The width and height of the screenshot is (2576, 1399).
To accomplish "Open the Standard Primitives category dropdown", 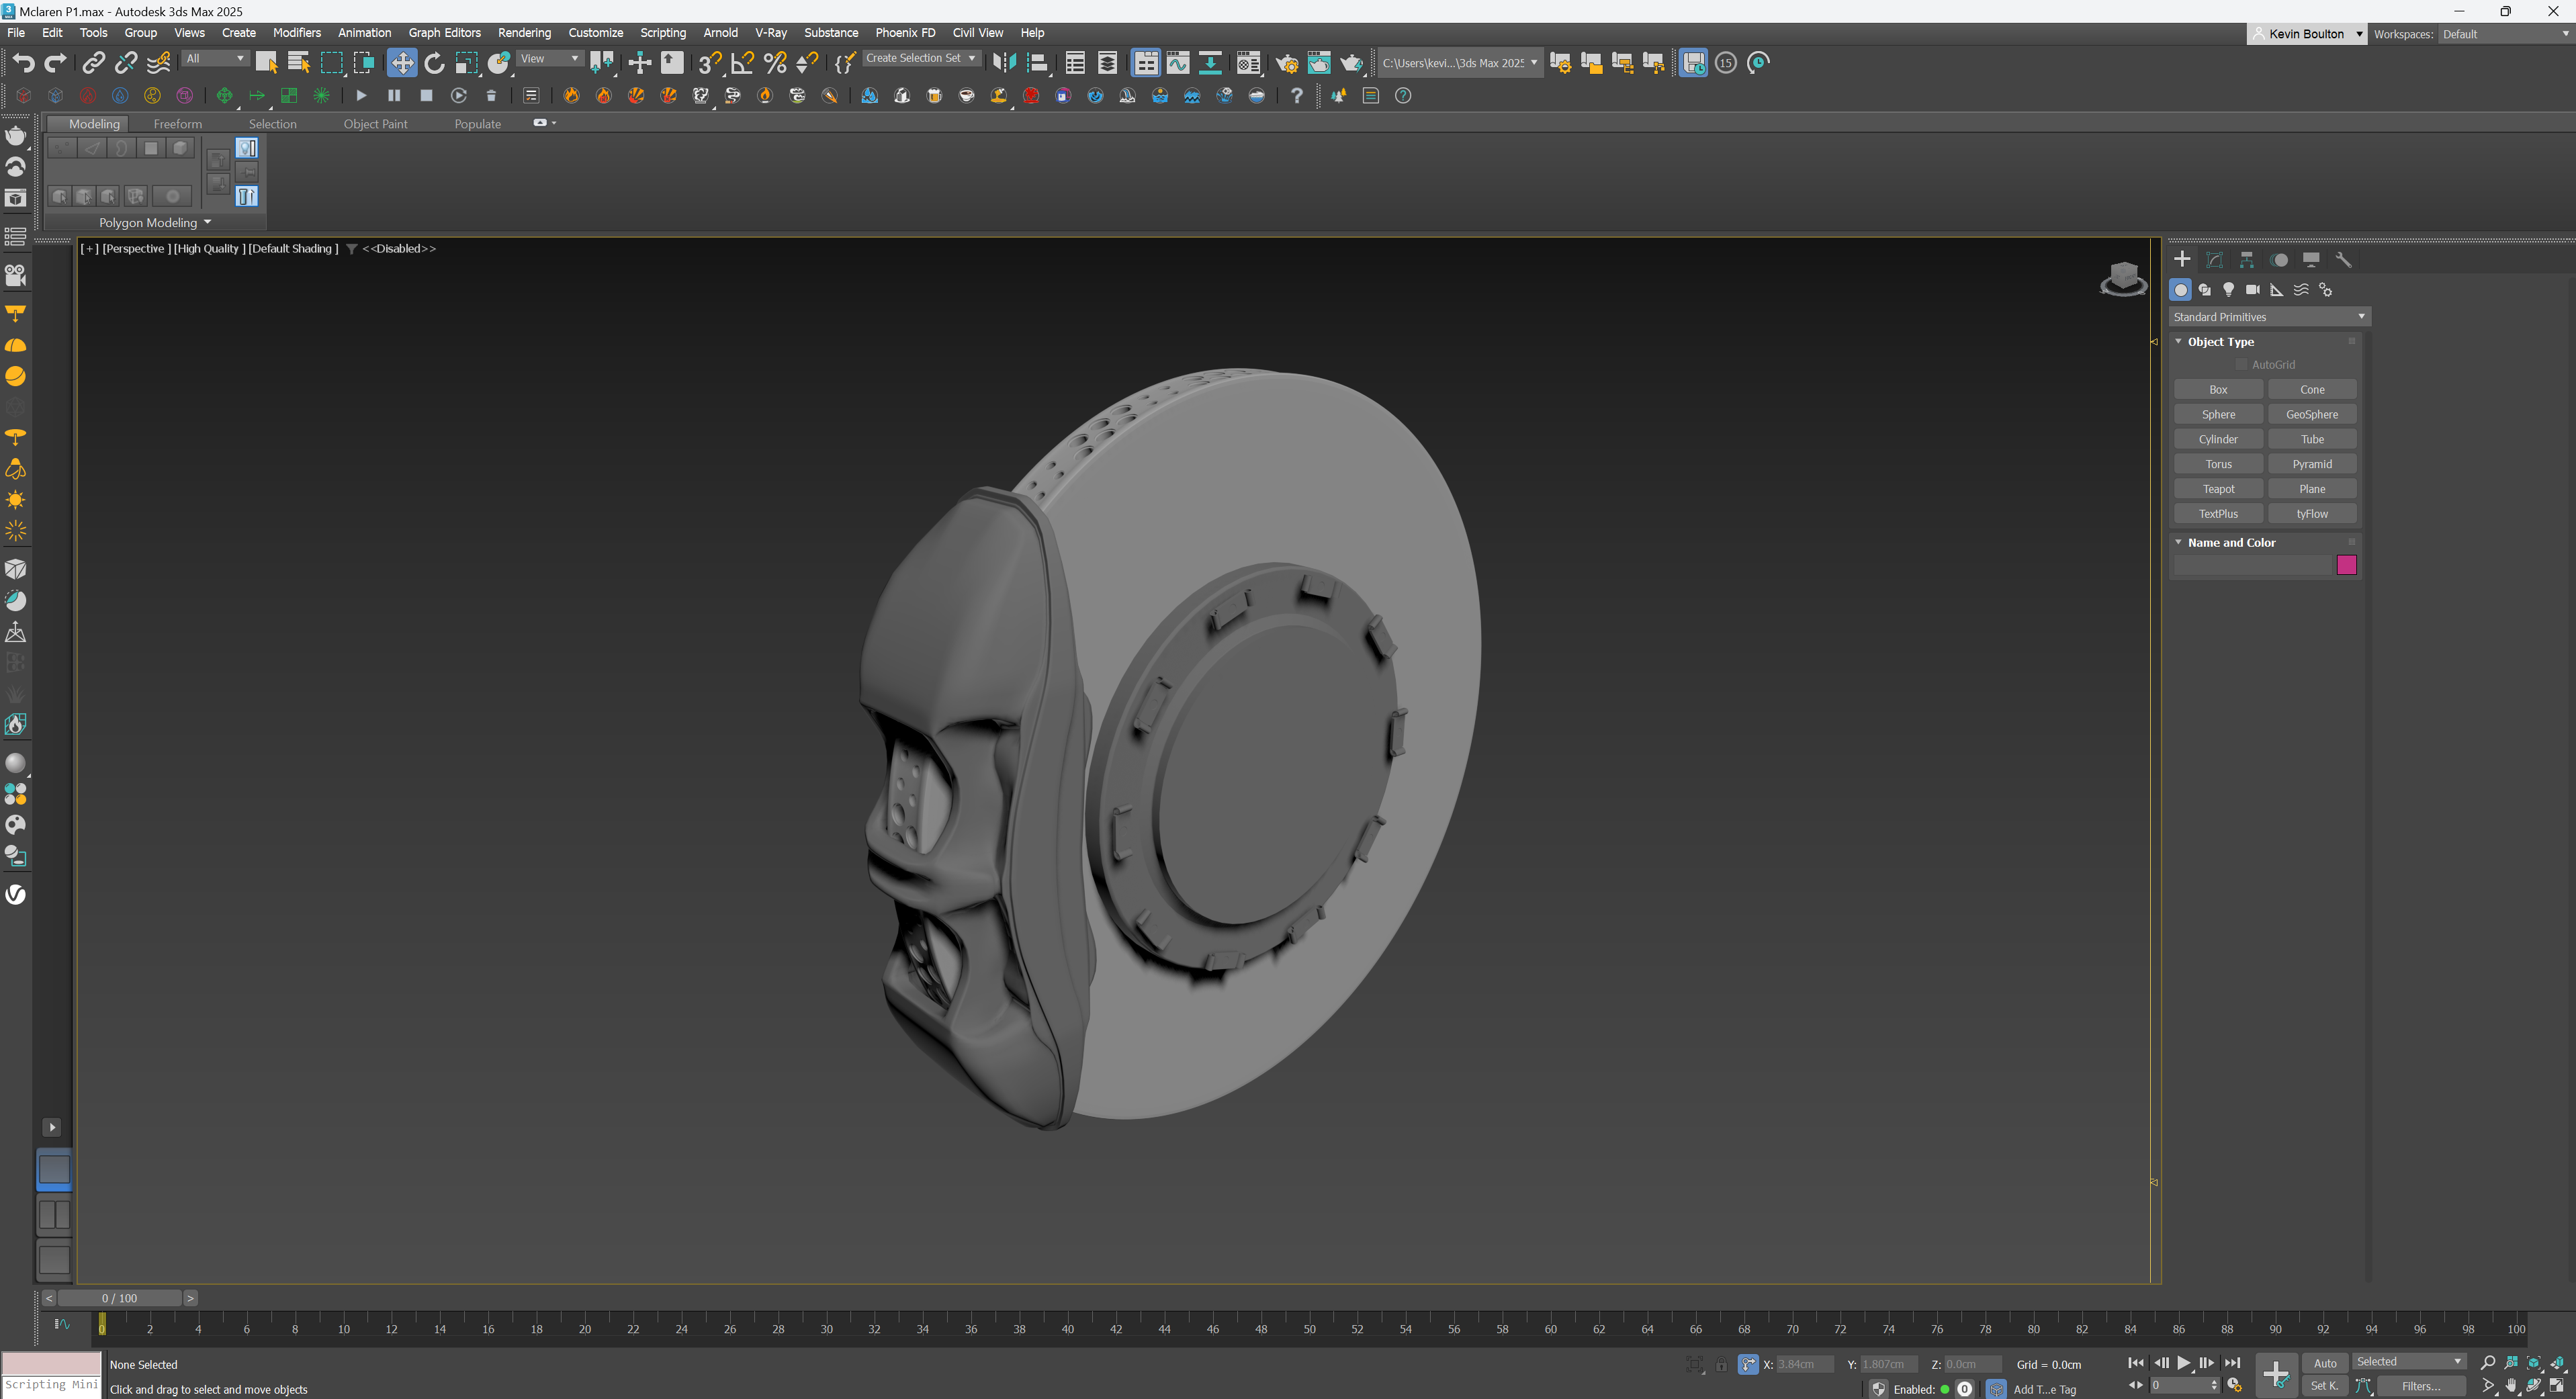I will click(2269, 317).
